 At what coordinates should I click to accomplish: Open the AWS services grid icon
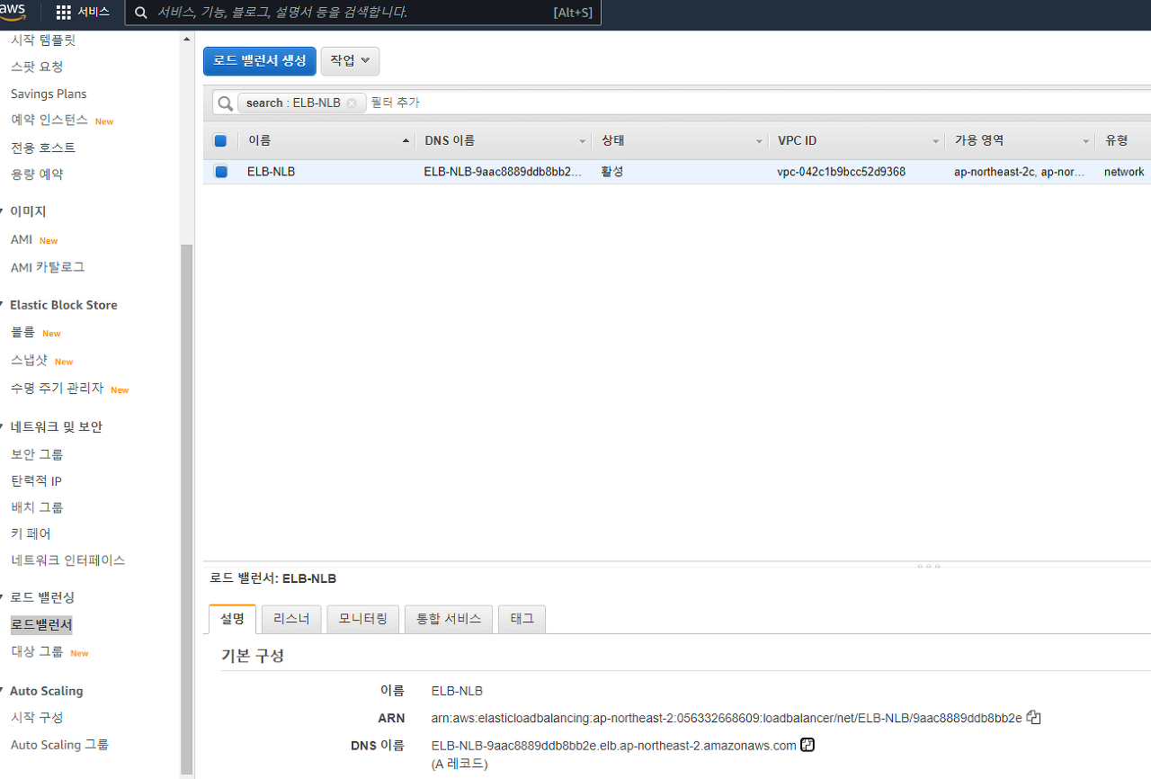coord(64,13)
